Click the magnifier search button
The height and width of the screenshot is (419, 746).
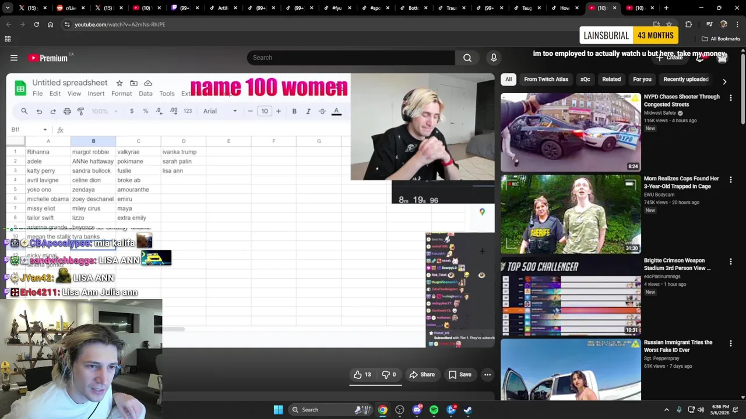467,58
